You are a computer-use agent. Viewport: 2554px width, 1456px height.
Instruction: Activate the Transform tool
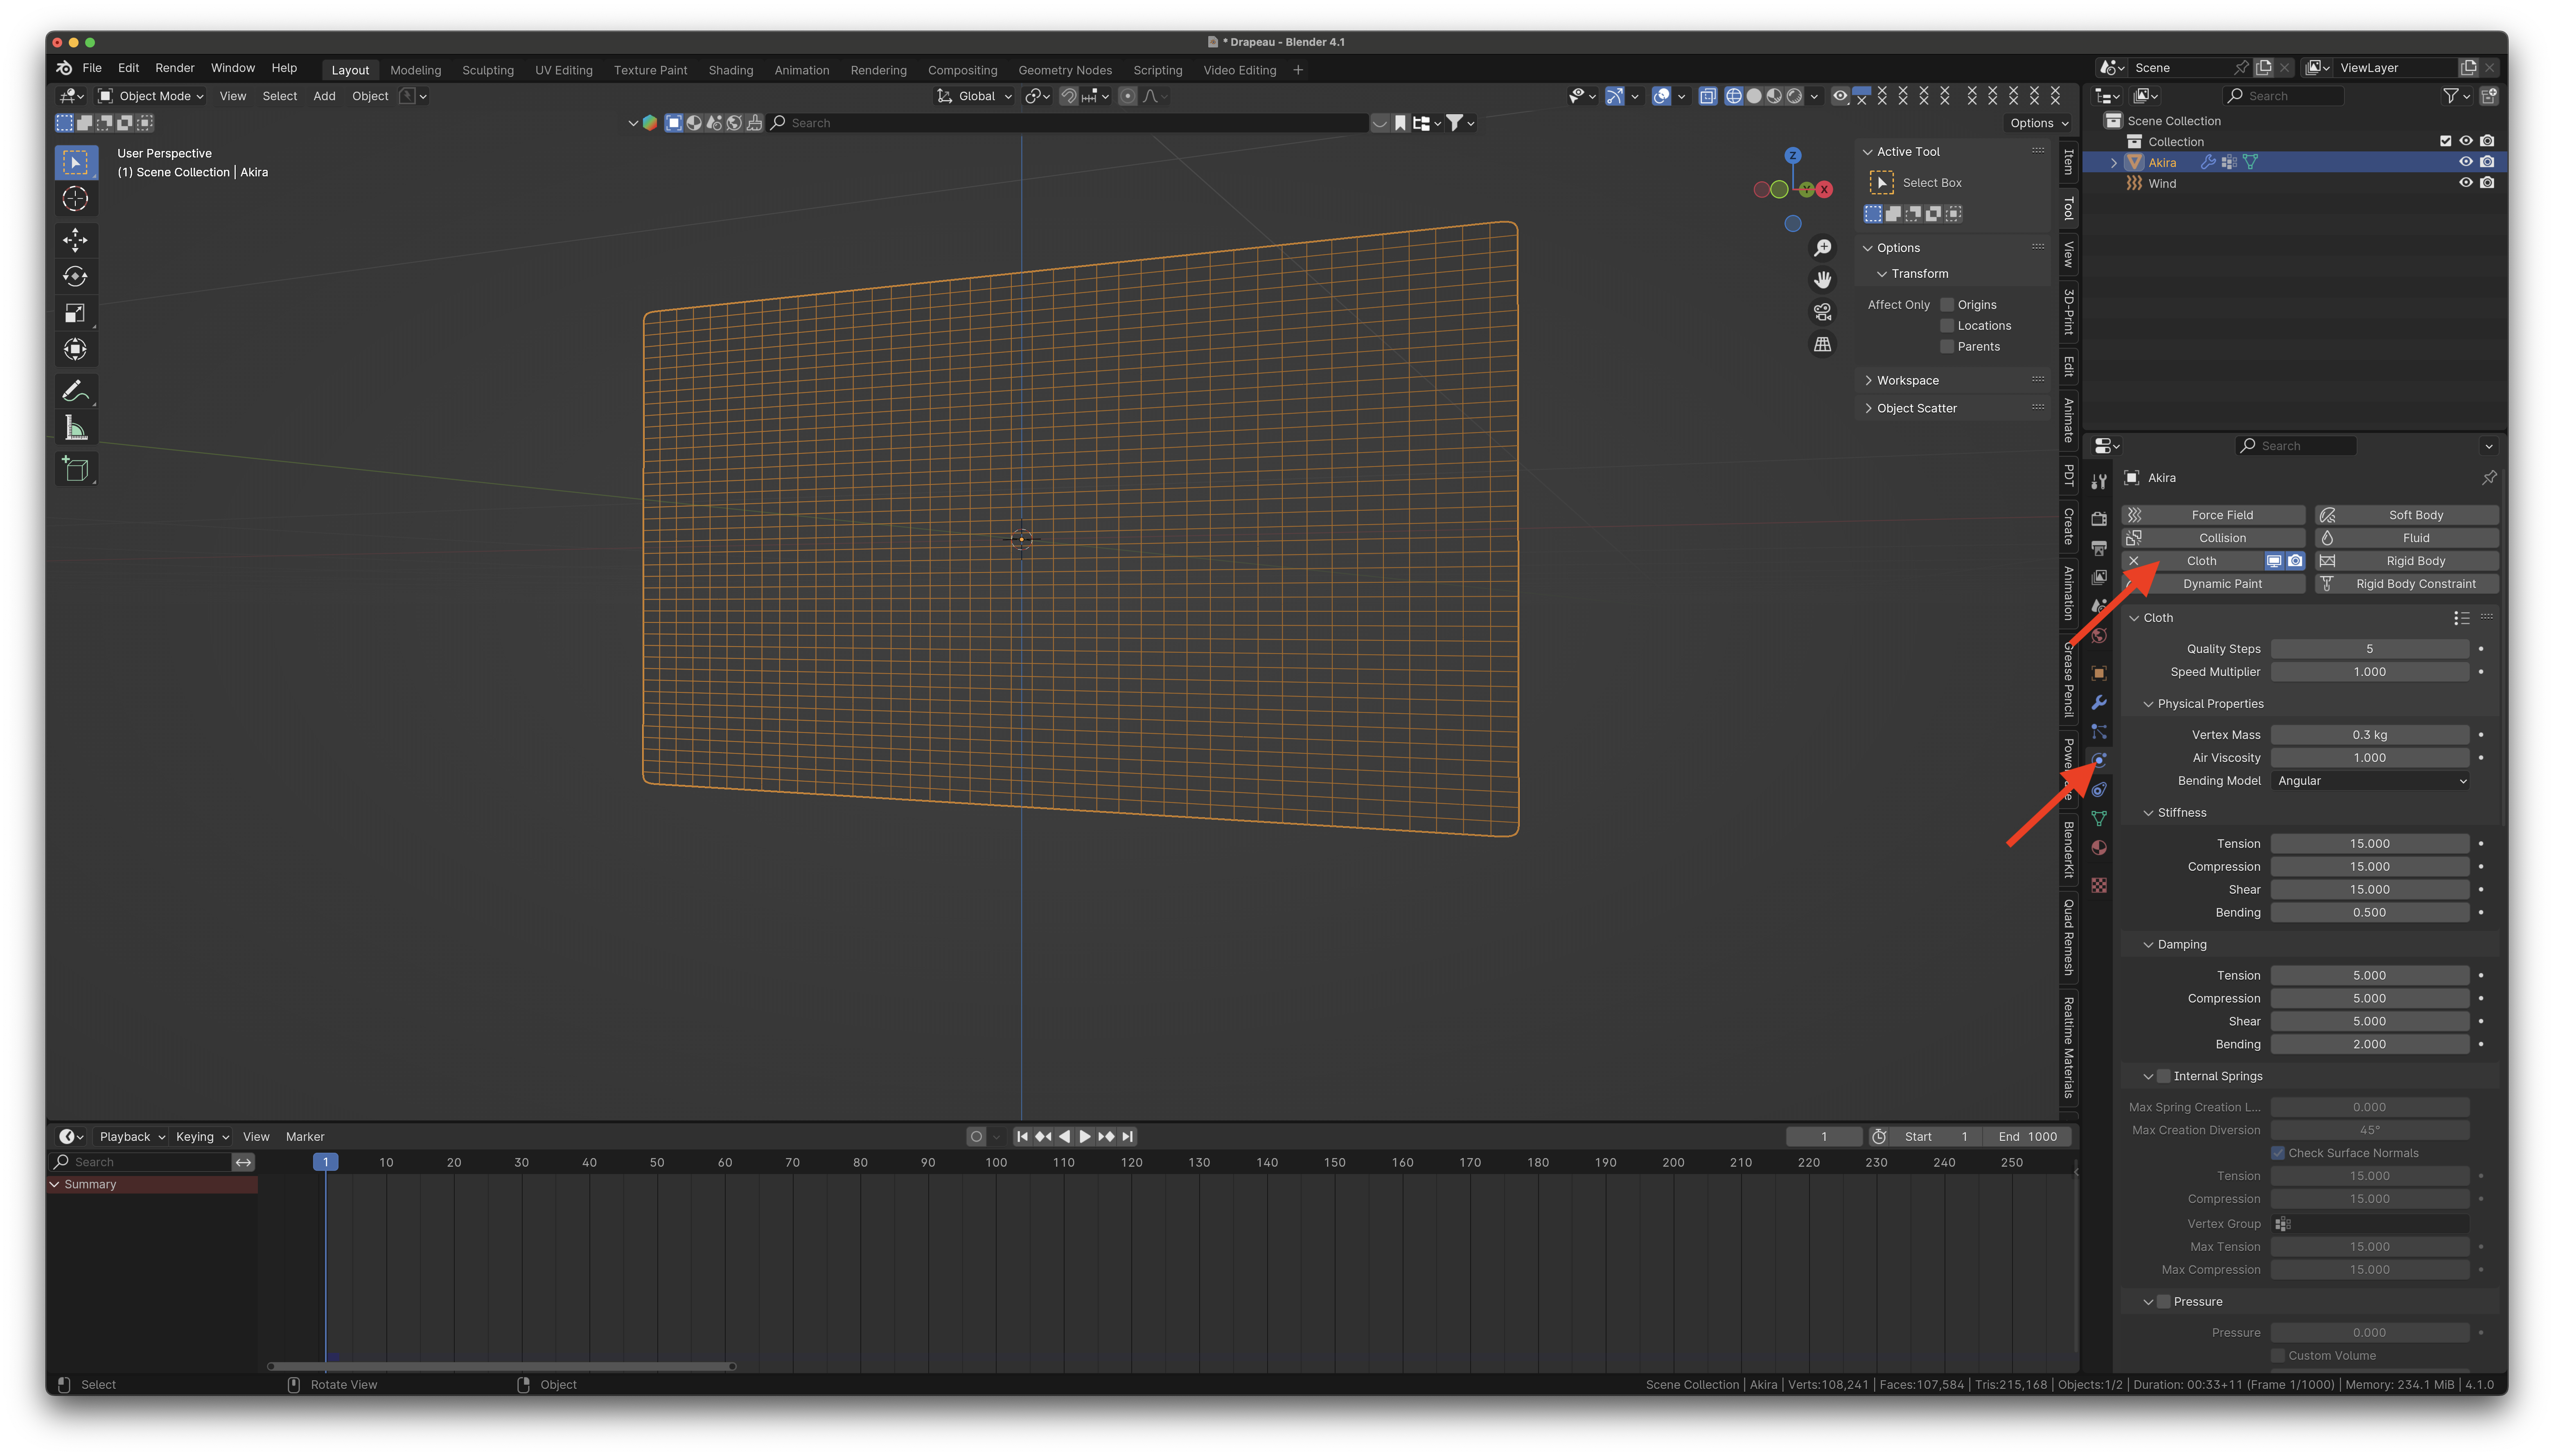pos(75,349)
